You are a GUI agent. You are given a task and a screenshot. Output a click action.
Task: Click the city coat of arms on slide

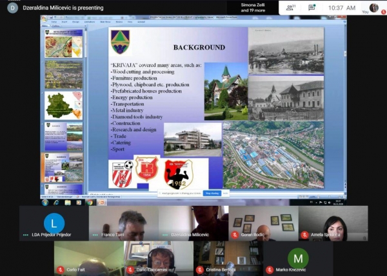point(120,42)
